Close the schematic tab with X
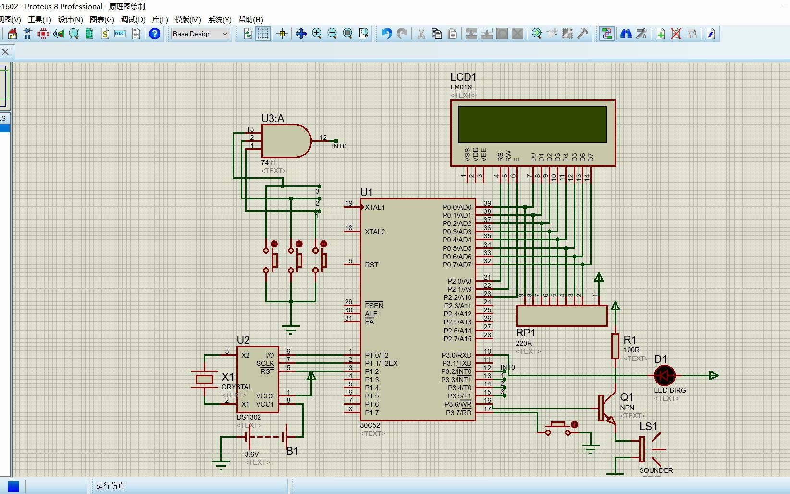 click(x=6, y=51)
